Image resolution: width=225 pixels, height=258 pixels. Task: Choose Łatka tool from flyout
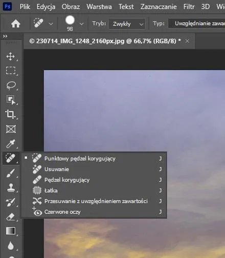click(x=94, y=191)
